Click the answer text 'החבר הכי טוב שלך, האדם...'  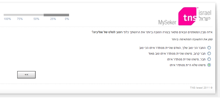[x=172, y=48]
